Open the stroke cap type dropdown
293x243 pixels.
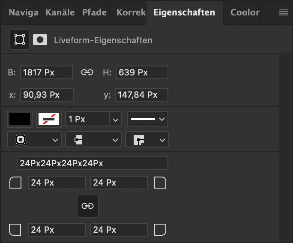click(x=93, y=139)
